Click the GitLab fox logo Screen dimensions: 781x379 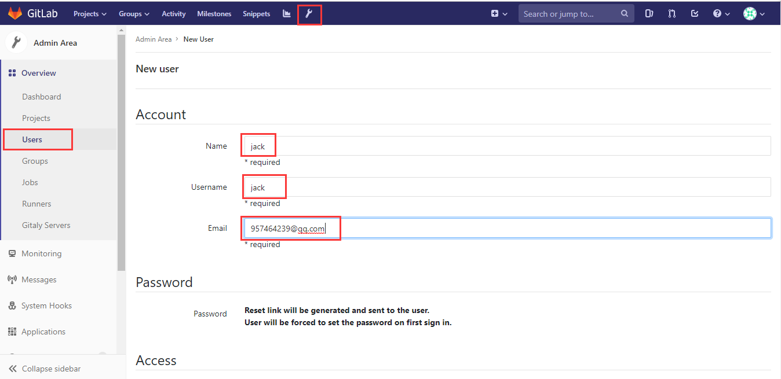pos(15,14)
